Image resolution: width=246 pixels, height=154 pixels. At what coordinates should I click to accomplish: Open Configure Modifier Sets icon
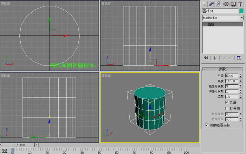click(239, 58)
